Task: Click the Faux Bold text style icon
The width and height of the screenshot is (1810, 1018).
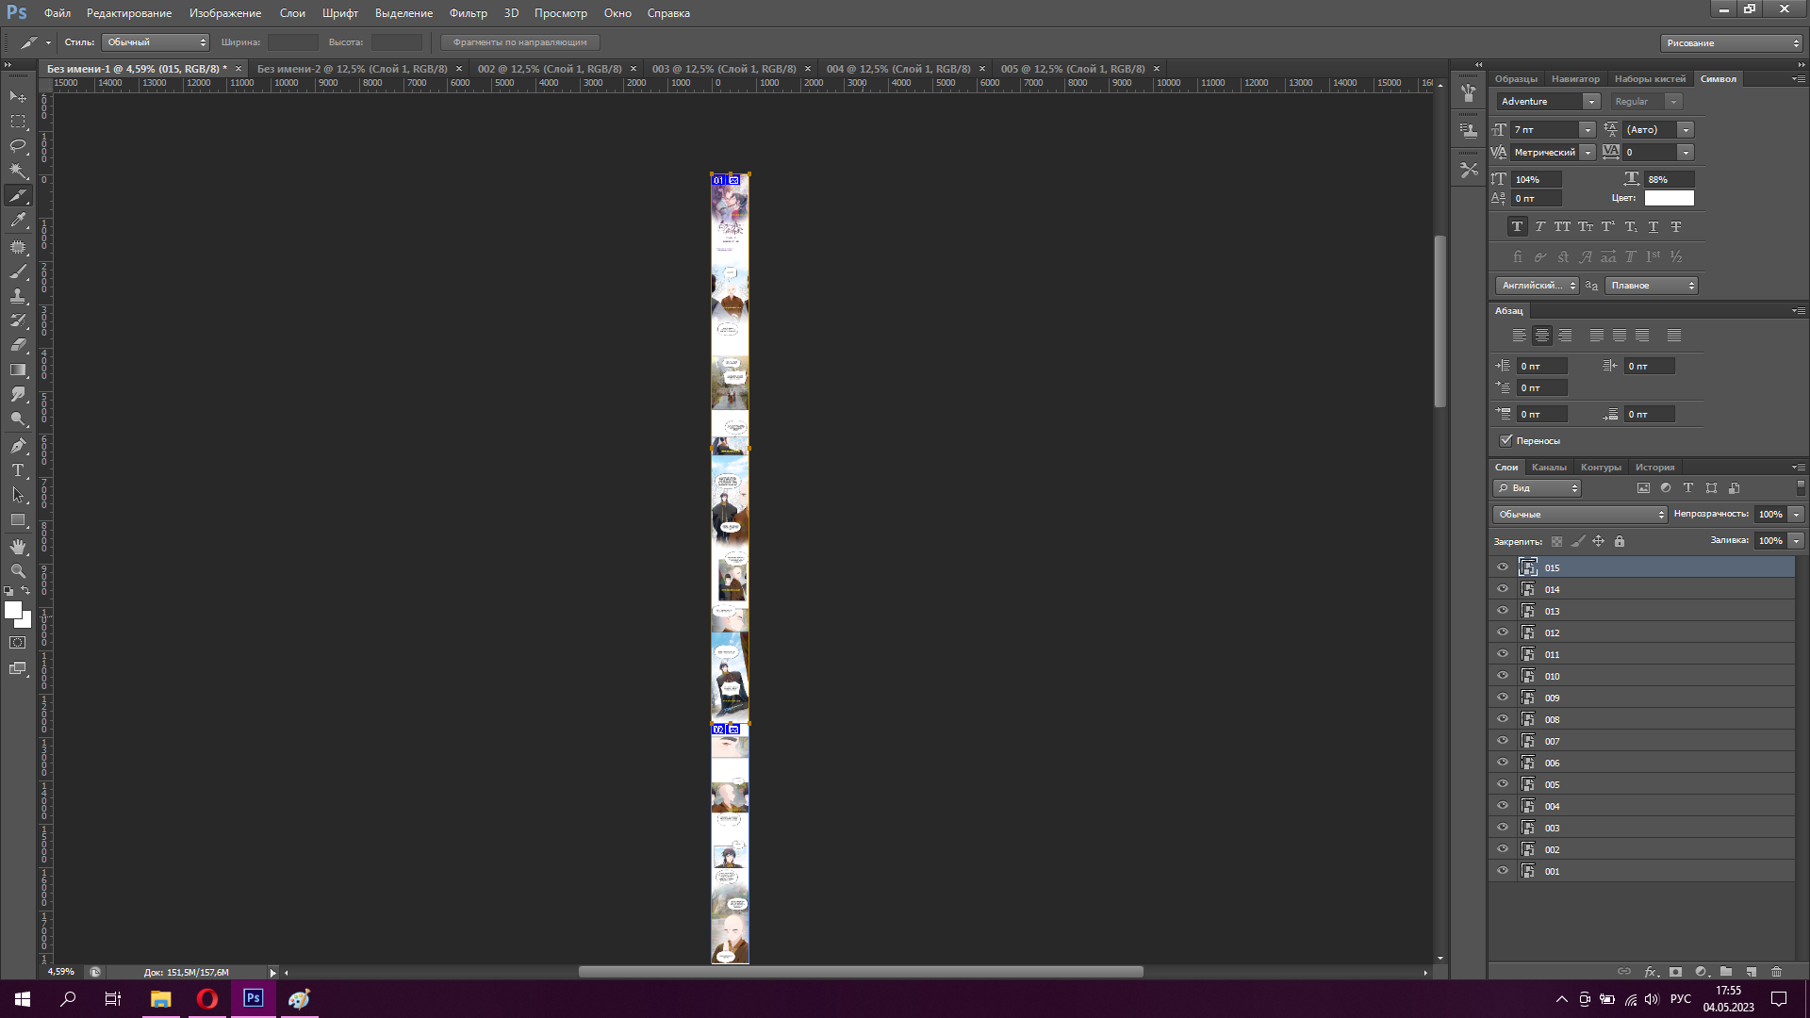Action: (x=1517, y=227)
